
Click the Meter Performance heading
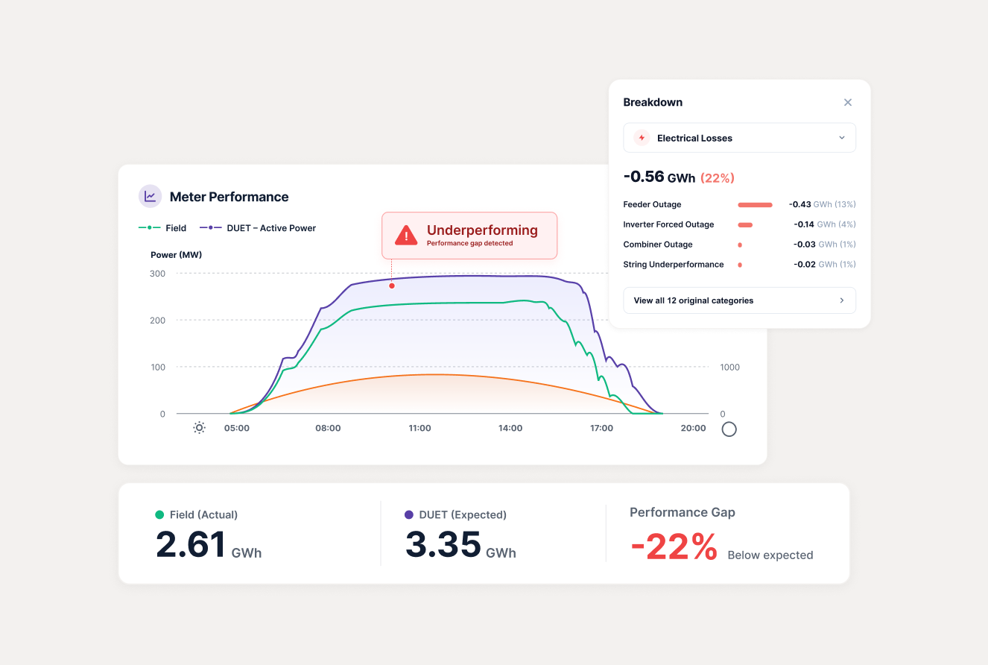pyautogui.click(x=229, y=197)
